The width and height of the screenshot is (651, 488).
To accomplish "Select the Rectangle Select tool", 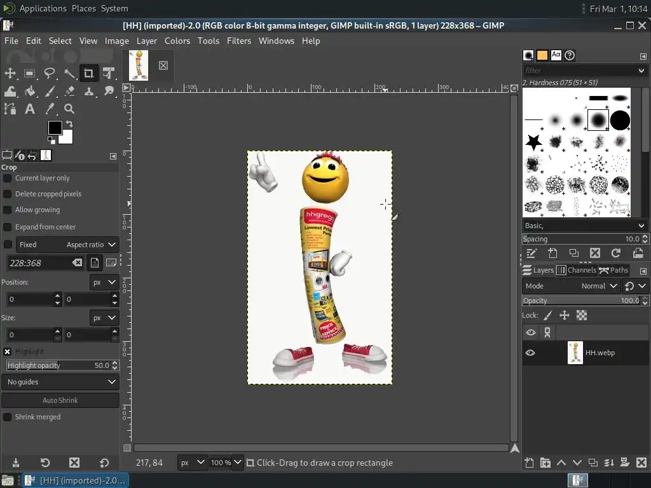I will (29, 74).
